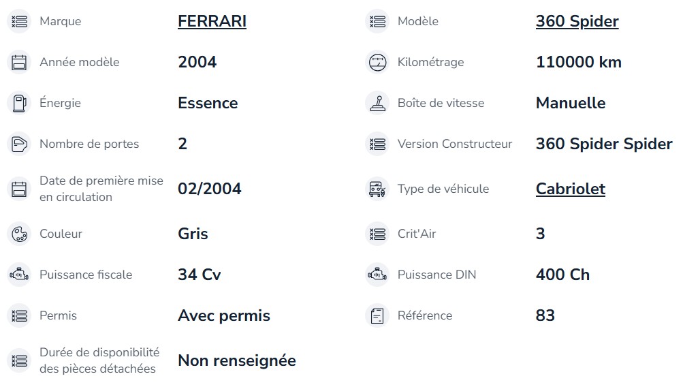This screenshot has height=387, width=683.
Task: Select the 110000 km mileage value
Action: click(x=578, y=62)
